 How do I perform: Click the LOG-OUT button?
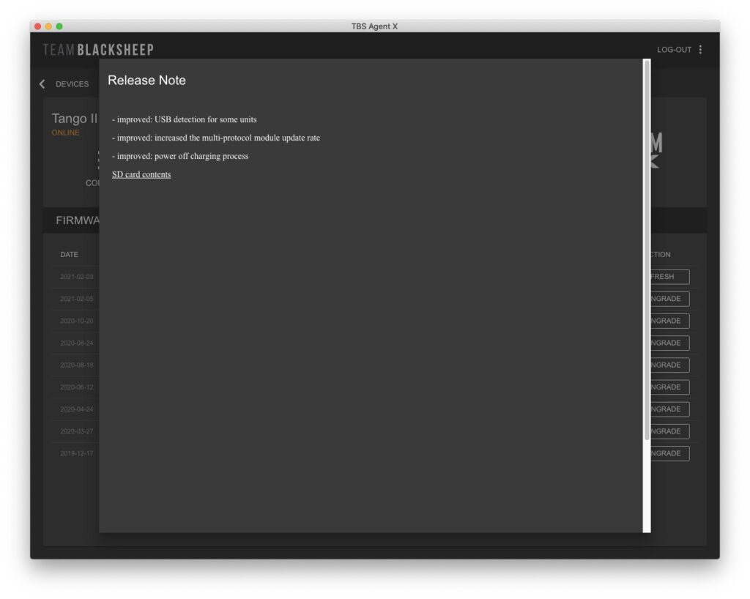pos(674,50)
